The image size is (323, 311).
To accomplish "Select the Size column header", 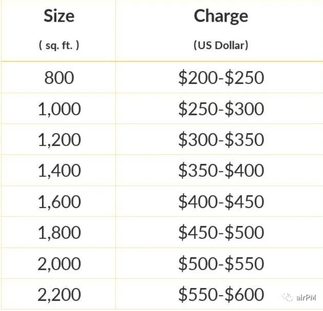I will (x=59, y=16).
